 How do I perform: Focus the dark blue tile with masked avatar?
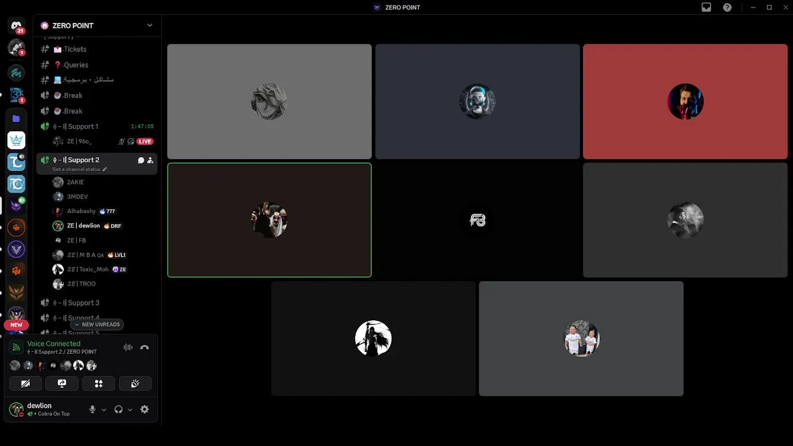click(478, 102)
